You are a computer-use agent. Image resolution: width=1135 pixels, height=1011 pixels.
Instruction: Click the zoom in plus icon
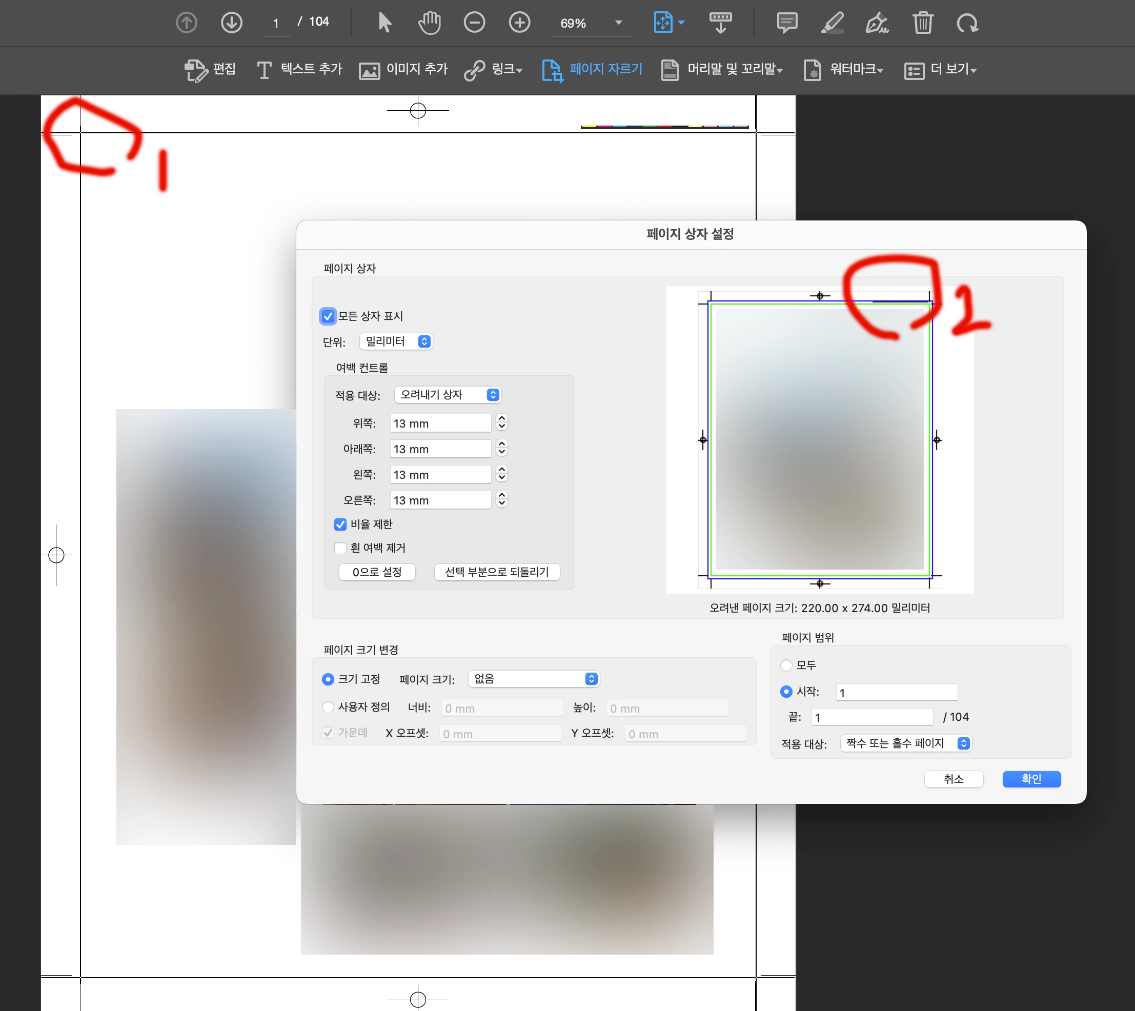[x=519, y=23]
